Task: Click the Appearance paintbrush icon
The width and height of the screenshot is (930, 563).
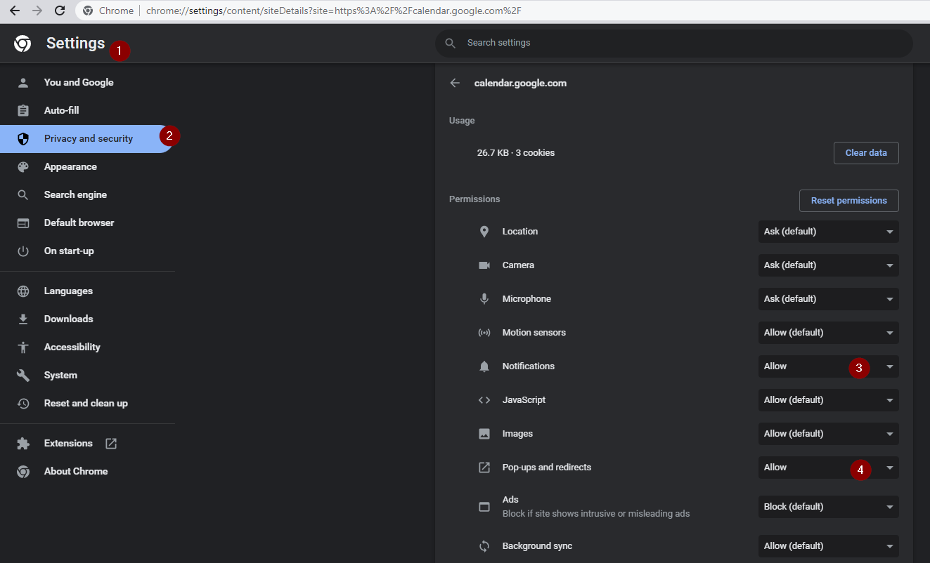Action: (23, 166)
